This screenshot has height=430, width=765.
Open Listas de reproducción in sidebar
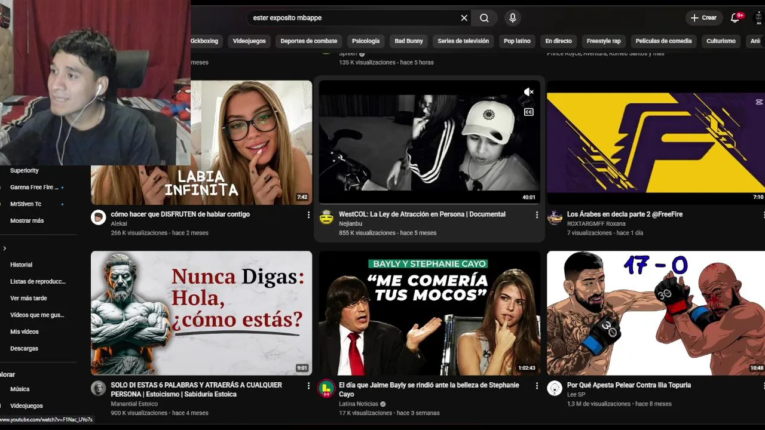coord(38,281)
